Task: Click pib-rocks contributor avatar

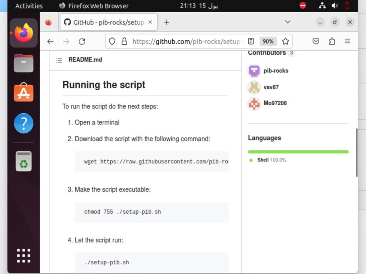Action: tap(254, 71)
